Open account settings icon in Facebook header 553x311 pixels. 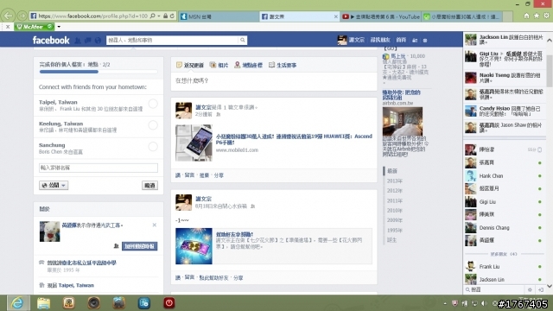click(x=425, y=41)
